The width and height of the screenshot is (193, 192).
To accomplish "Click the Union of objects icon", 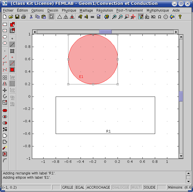I will coord(5,110).
